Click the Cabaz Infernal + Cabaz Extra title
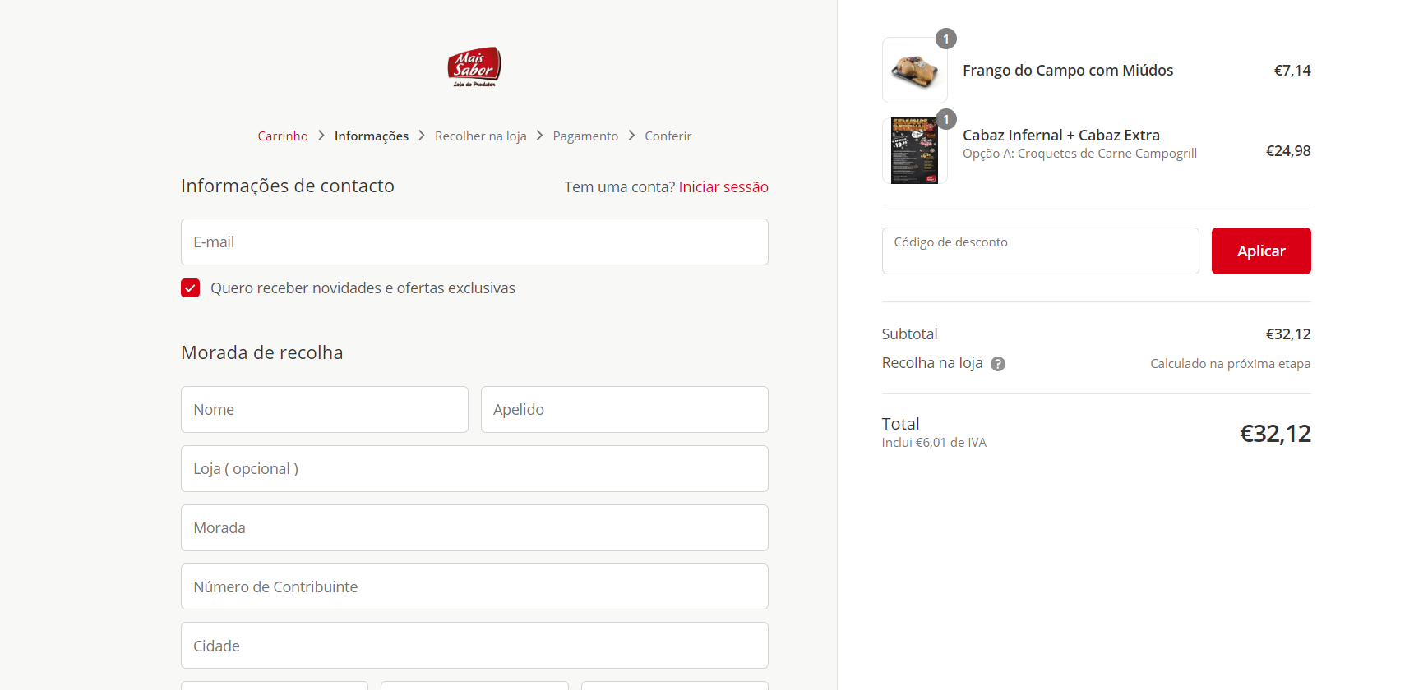 click(x=1061, y=135)
